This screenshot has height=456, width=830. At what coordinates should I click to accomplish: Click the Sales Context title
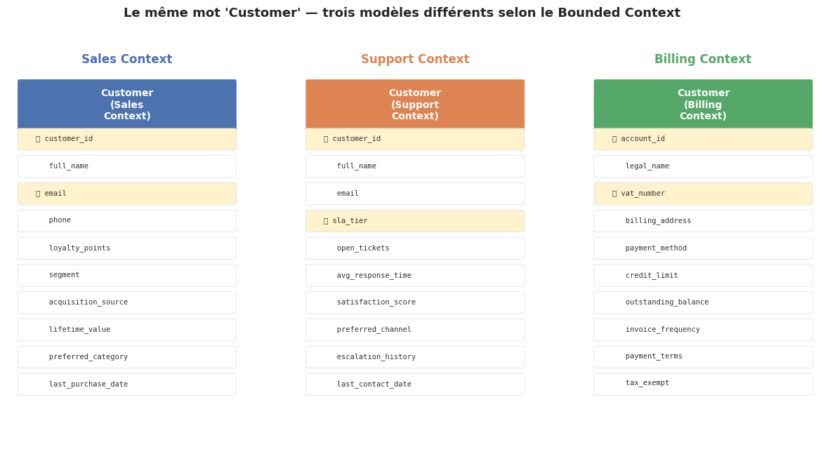pos(127,60)
